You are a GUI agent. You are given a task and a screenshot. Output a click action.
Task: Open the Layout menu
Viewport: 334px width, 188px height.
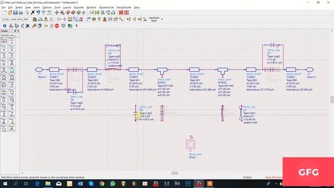[67, 7]
